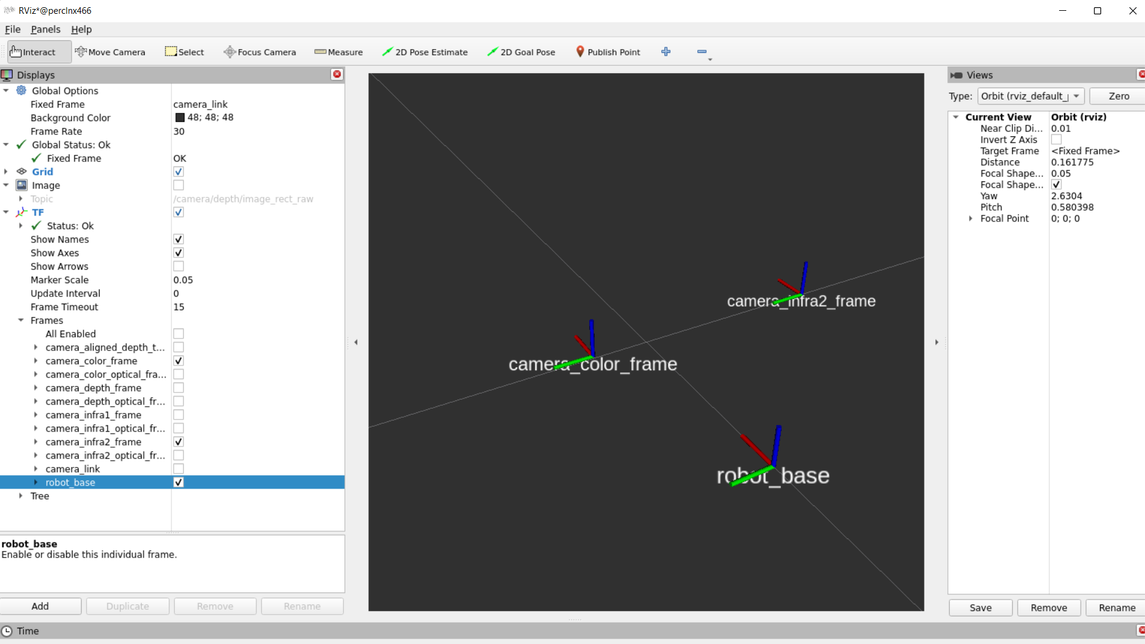This screenshot has height=644, width=1145.
Task: Click the Grid display icon
Action: tap(21, 172)
